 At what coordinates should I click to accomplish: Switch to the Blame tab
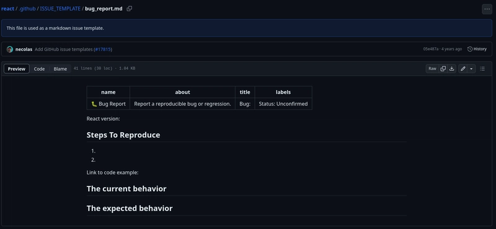pyautogui.click(x=60, y=69)
